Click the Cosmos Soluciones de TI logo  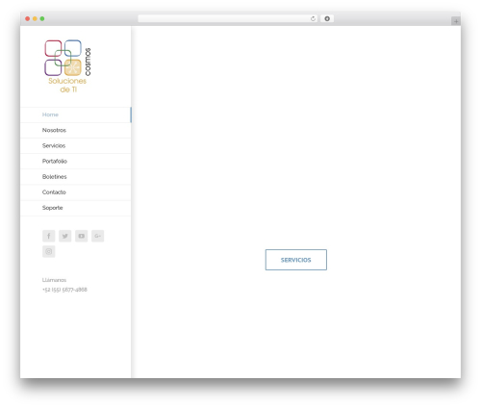[67, 66]
